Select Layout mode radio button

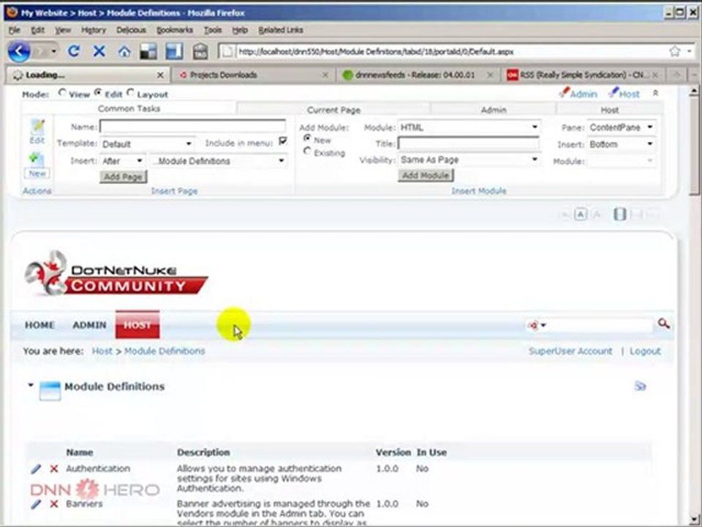pyautogui.click(x=130, y=93)
